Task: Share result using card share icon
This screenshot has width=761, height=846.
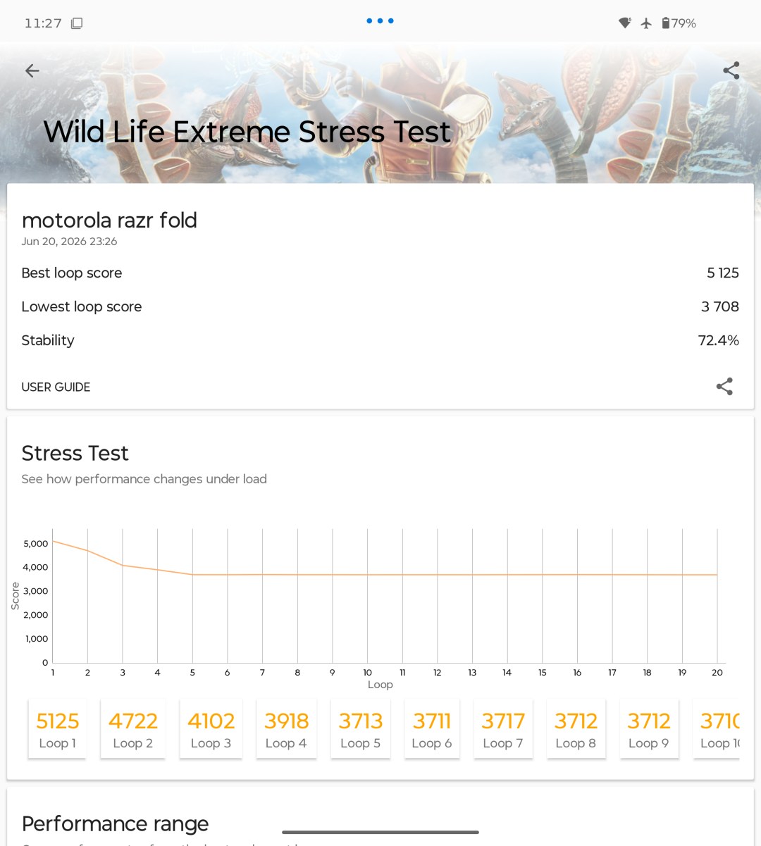Action: pos(724,386)
